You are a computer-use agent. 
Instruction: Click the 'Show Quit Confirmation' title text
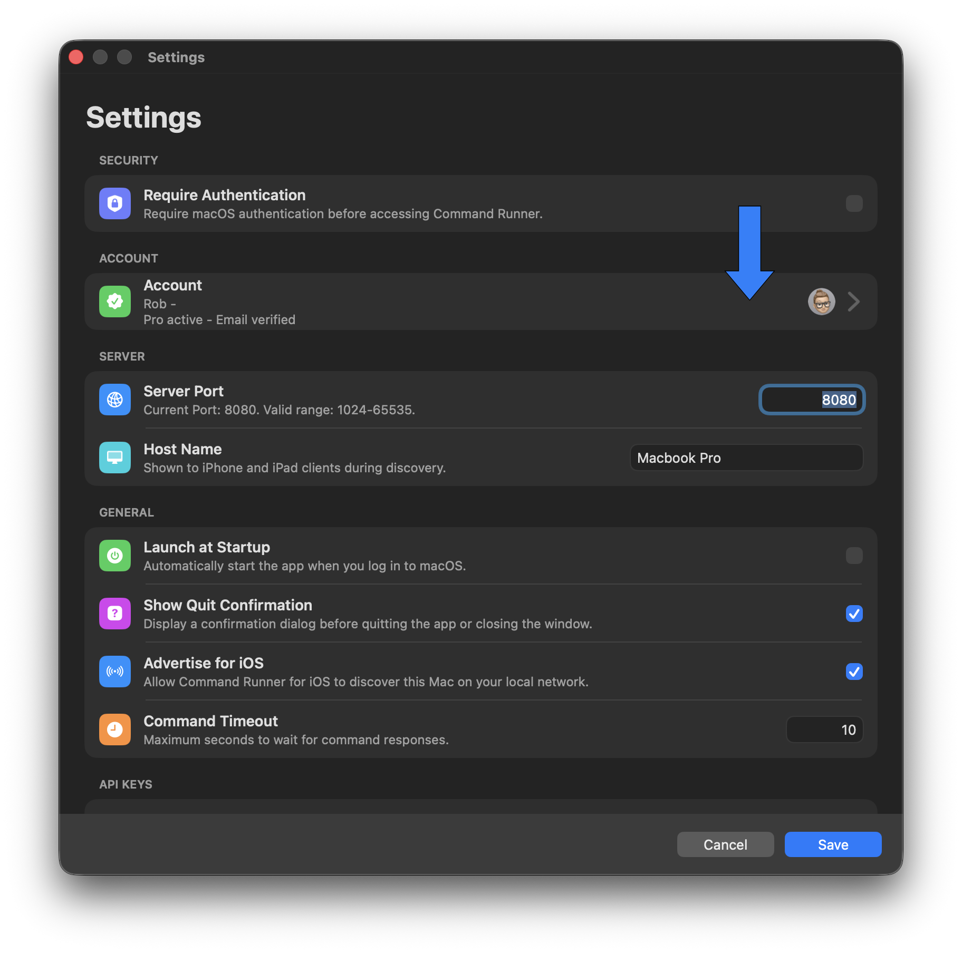(228, 605)
